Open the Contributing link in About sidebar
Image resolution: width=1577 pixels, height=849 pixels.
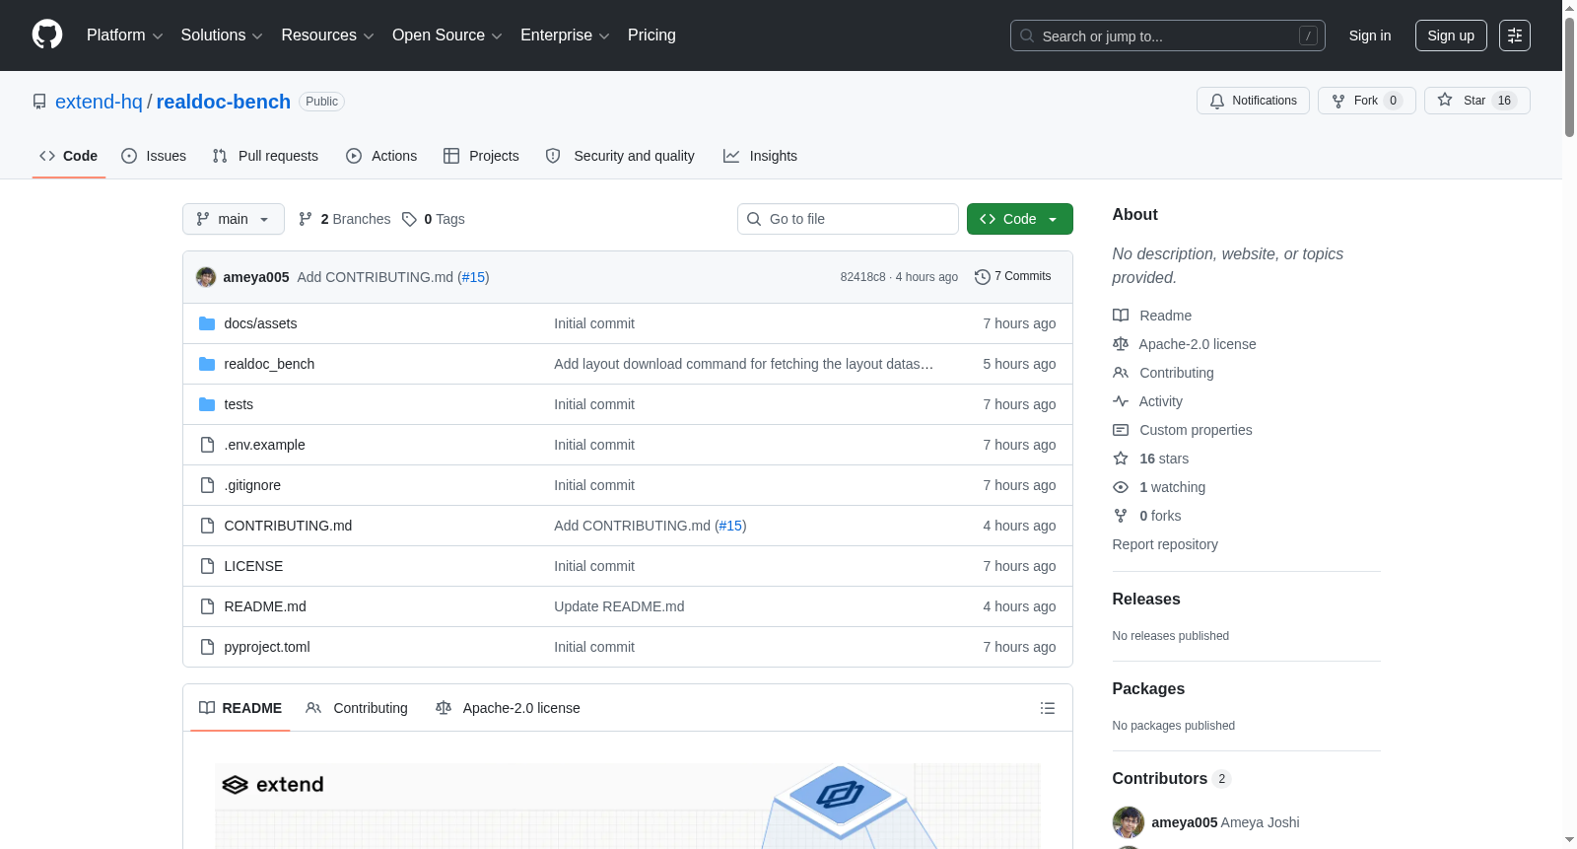point(1164,373)
